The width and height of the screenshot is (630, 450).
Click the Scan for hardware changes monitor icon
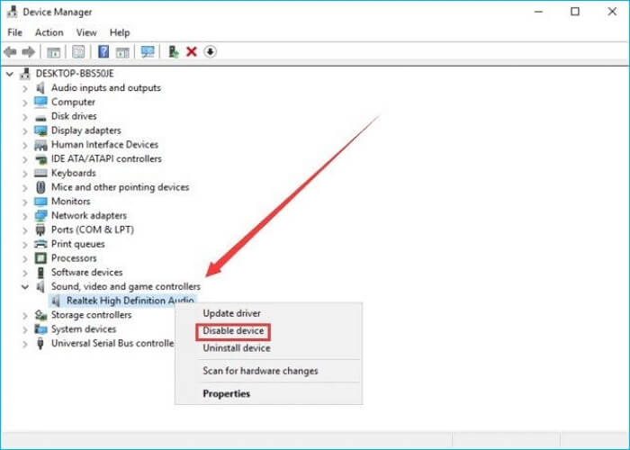pos(148,52)
